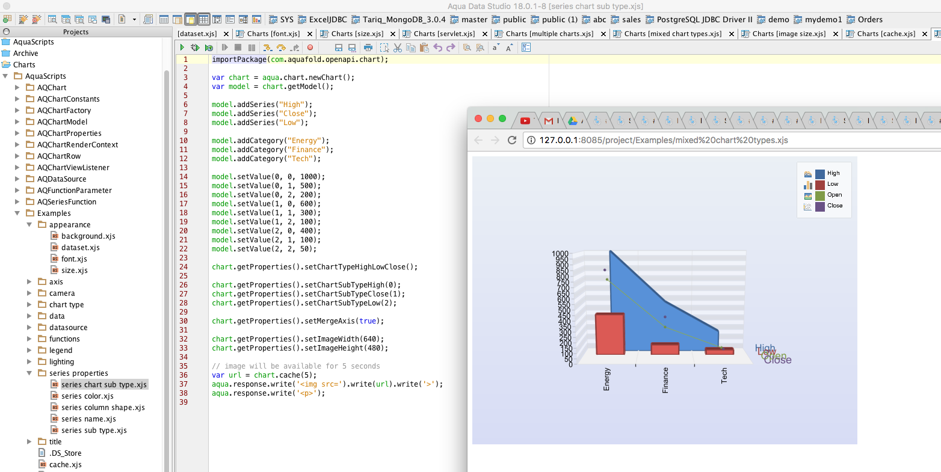The image size is (941, 472).
Task: Click the Step Over debug icon
Action: 281,48
